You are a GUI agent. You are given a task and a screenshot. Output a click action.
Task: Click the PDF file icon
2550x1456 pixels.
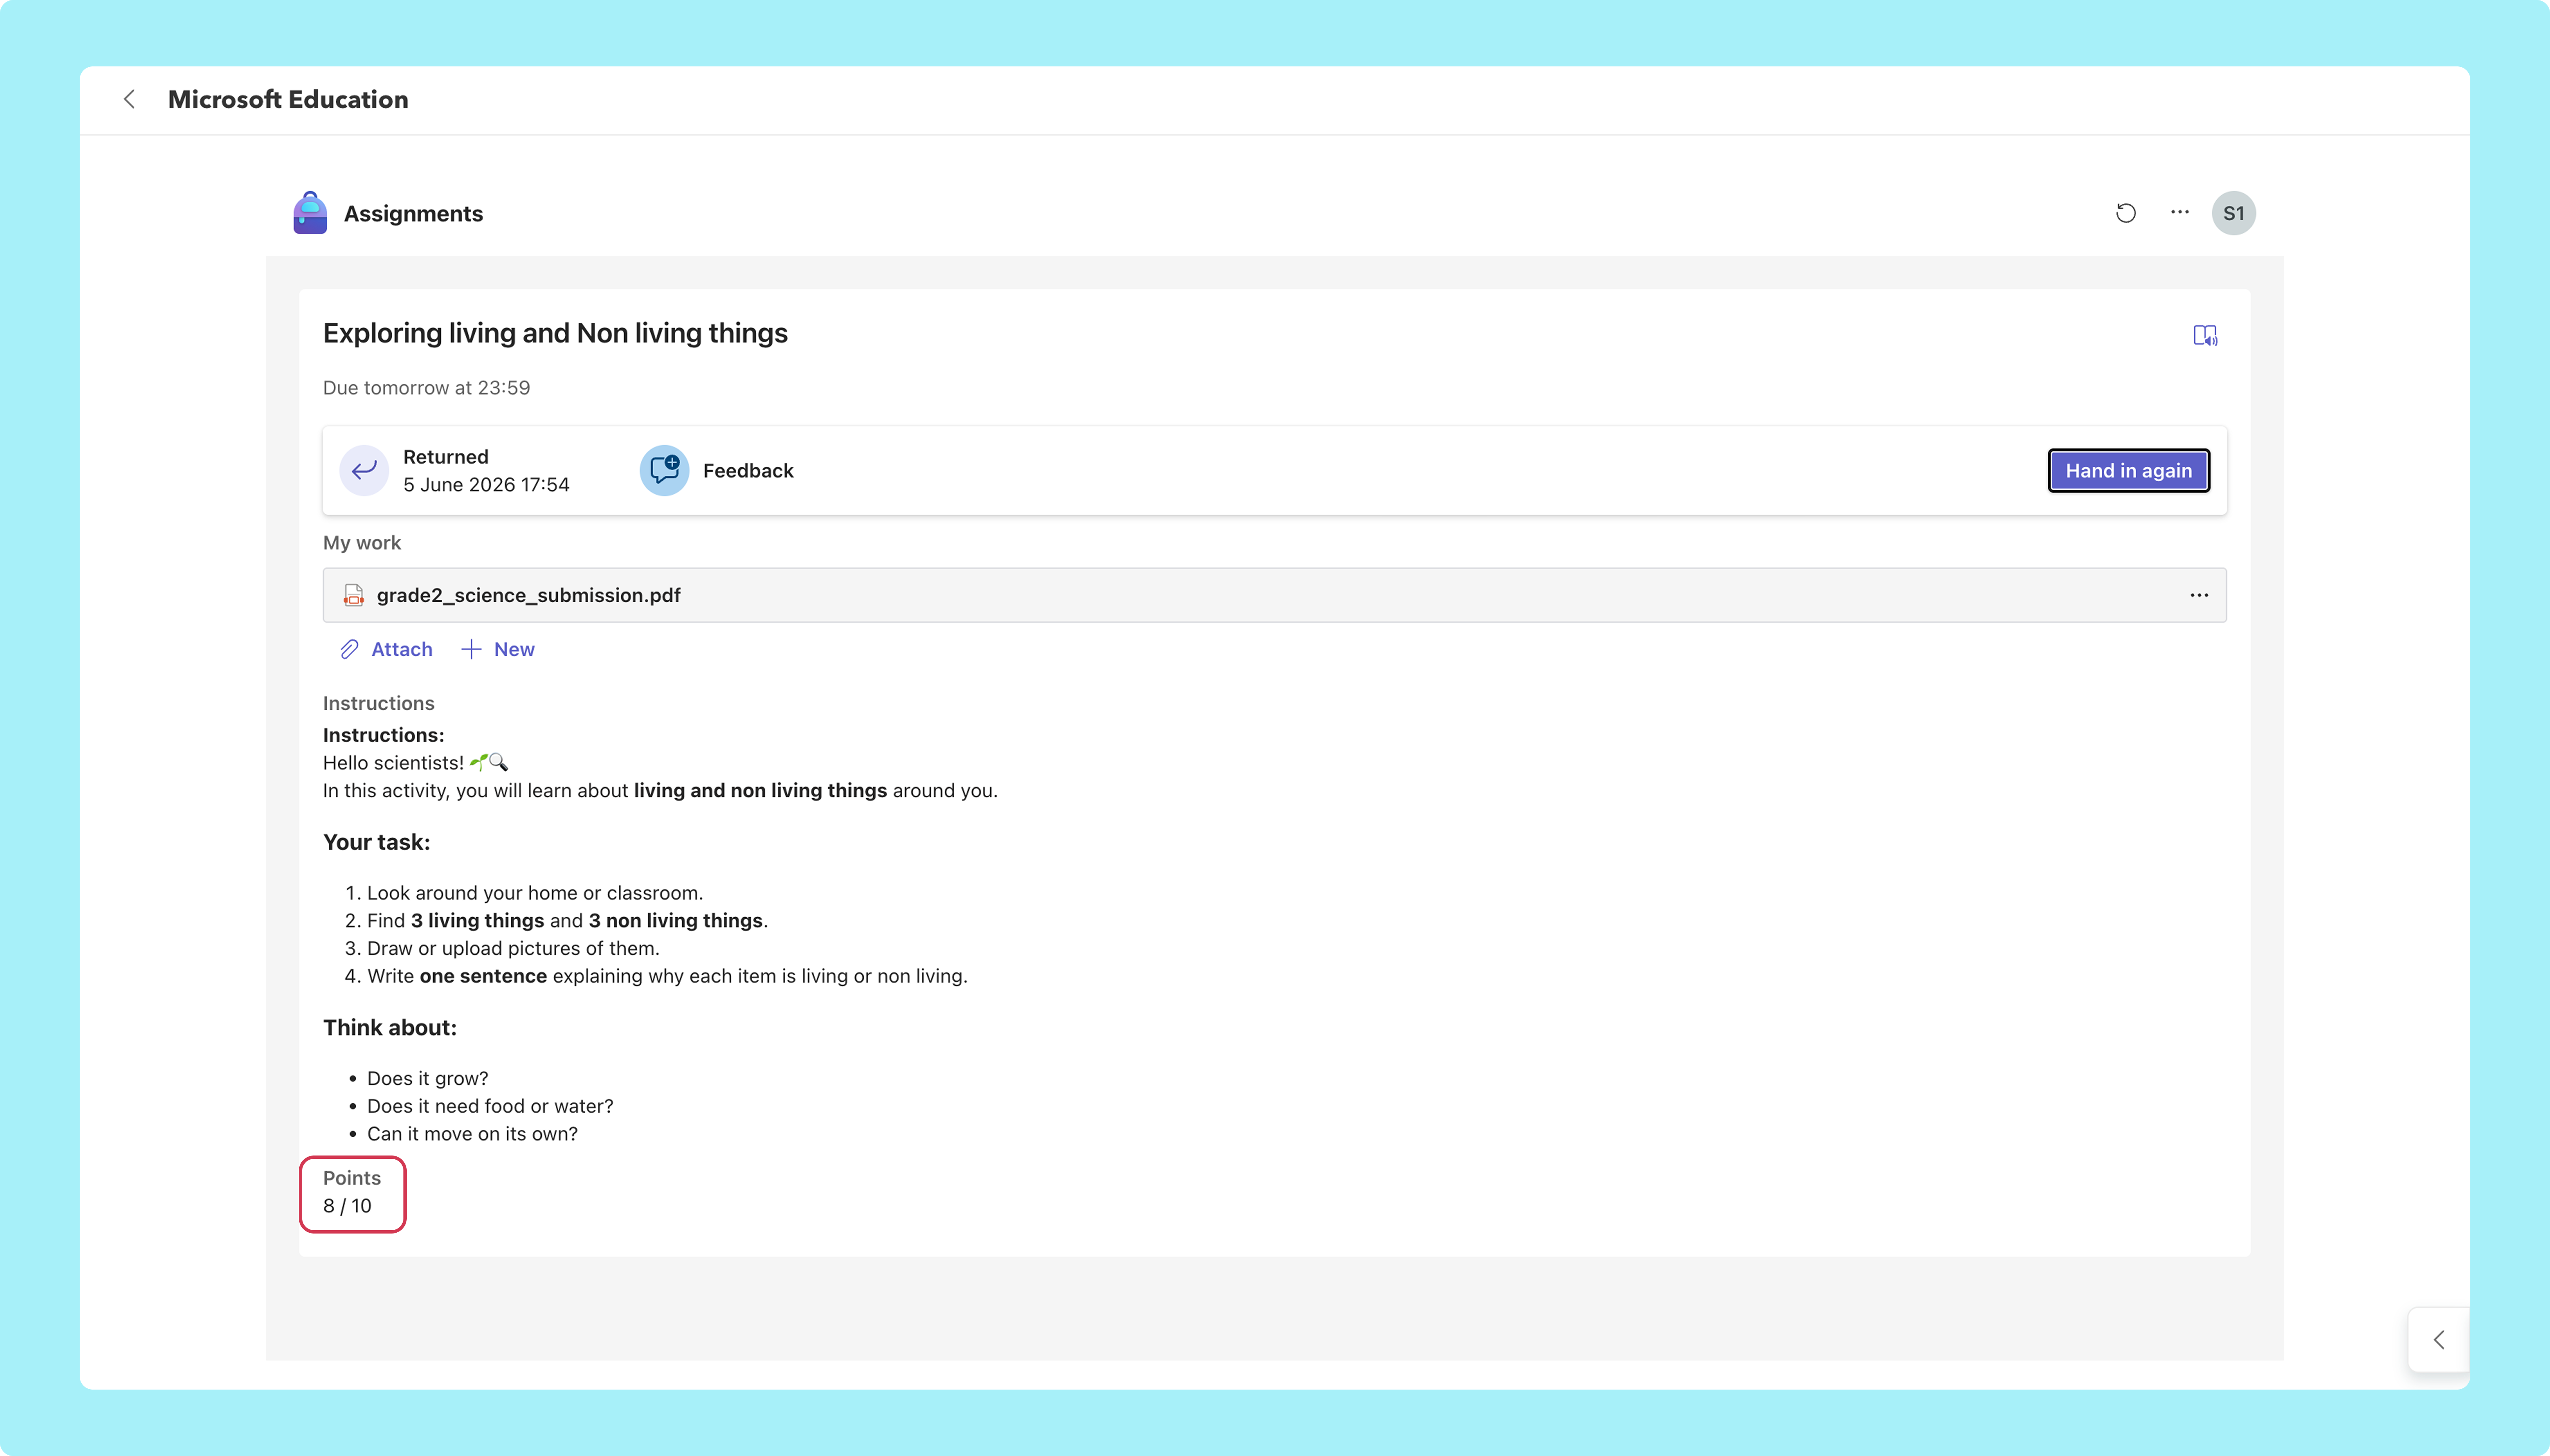pos(353,595)
